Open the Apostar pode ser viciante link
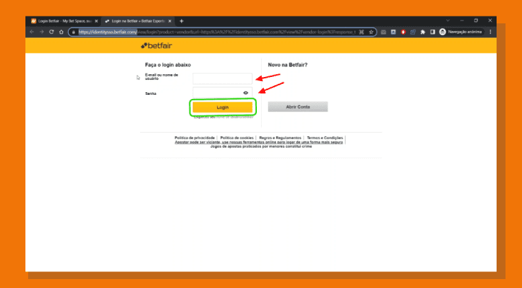Viewport: 522px width, 288px height. coord(259,142)
